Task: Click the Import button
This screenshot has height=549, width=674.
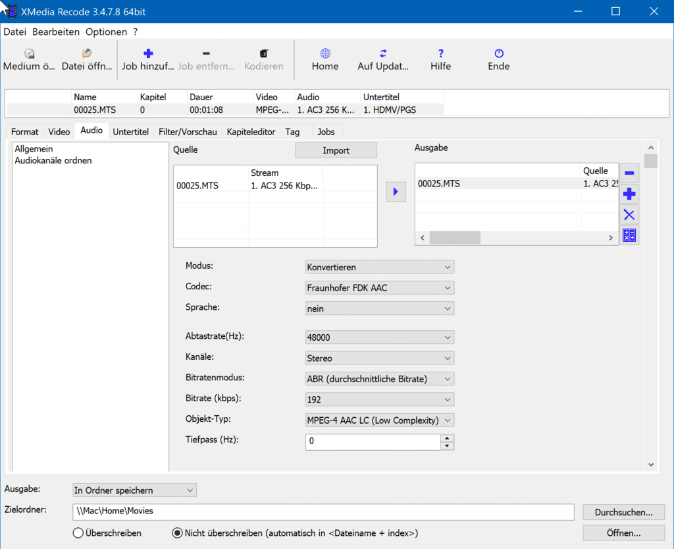Action: pos(336,150)
